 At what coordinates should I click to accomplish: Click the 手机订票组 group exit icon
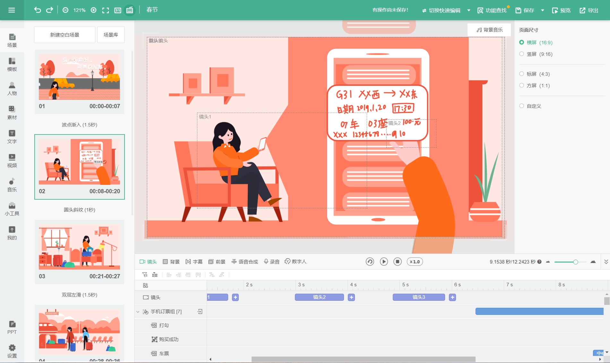[200, 312]
